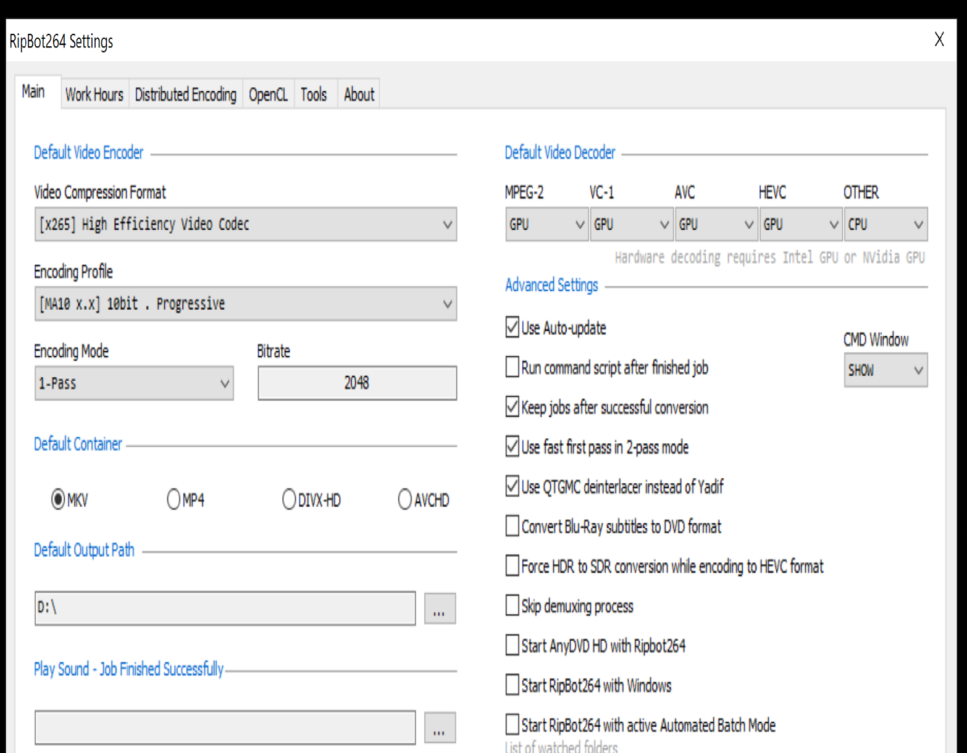Screen dimensions: 967x753
Task: Enable Force HDR to SDR conversion
Action: [513, 566]
